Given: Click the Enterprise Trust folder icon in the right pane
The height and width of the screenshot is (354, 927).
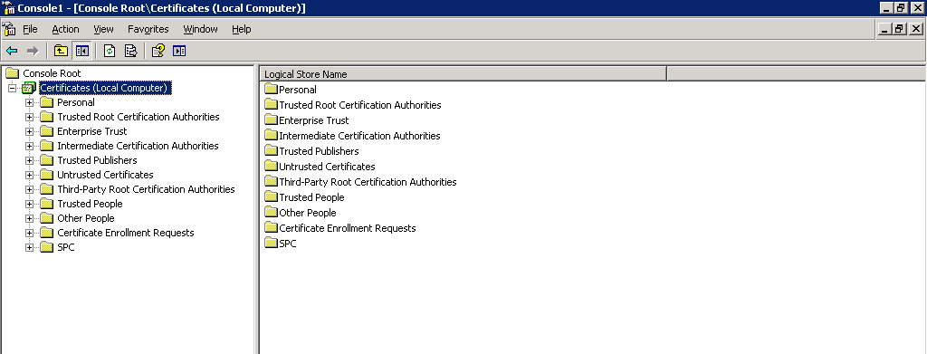Looking at the screenshot, I should (271, 120).
